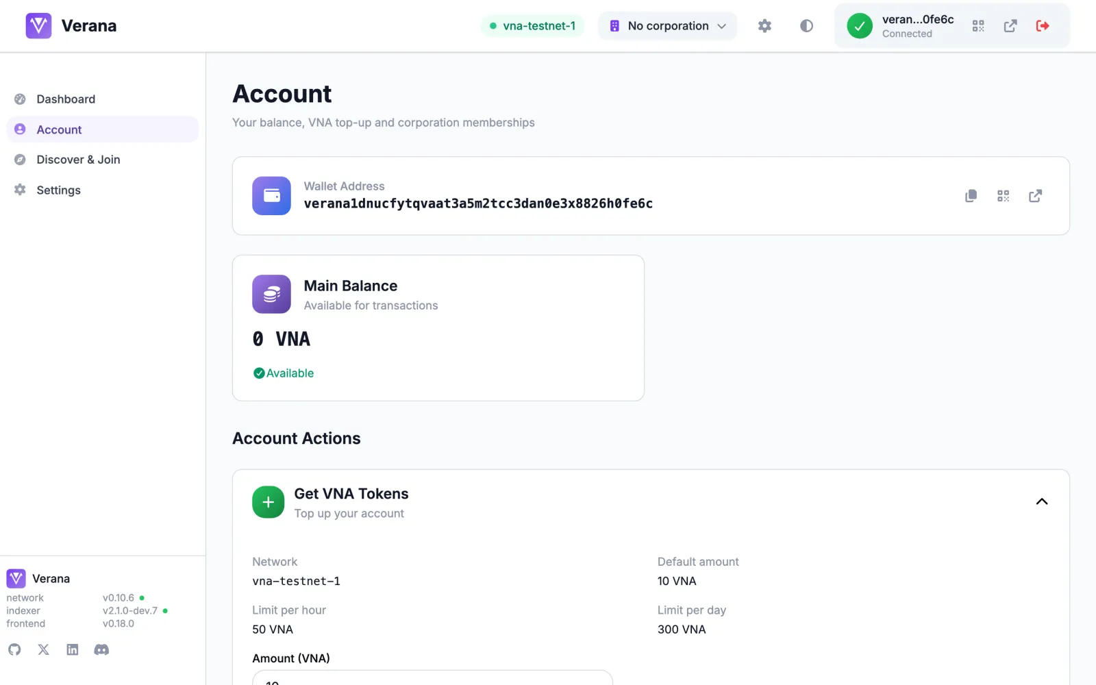Click the green Available status
Screen dimensions: 1096x685
[x=284, y=373]
